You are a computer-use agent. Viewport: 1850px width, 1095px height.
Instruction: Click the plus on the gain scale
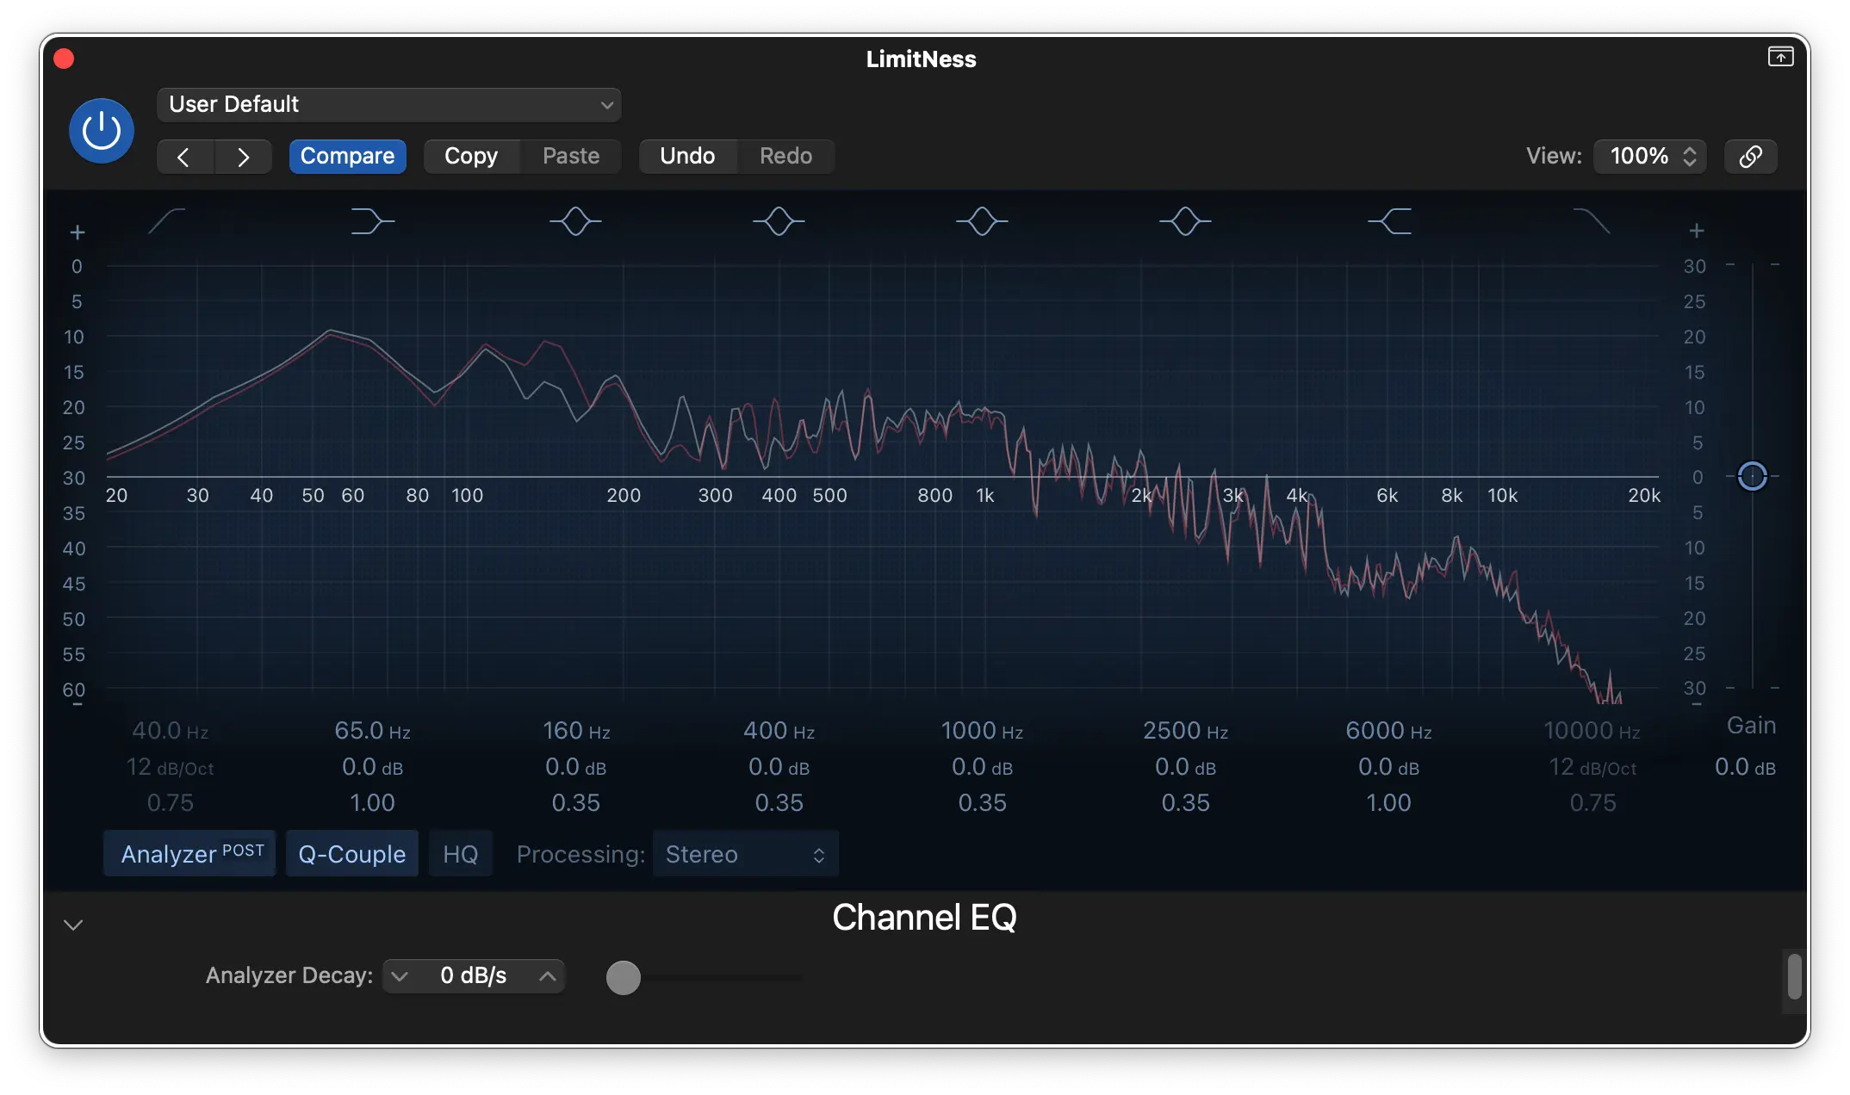tap(1697, 231)
